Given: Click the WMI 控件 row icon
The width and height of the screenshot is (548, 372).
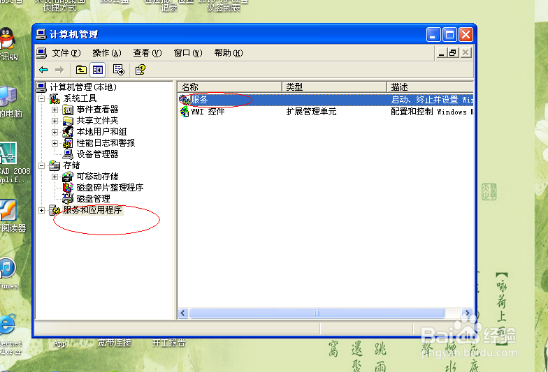Looking at the screenshot, I should point(185,112).
